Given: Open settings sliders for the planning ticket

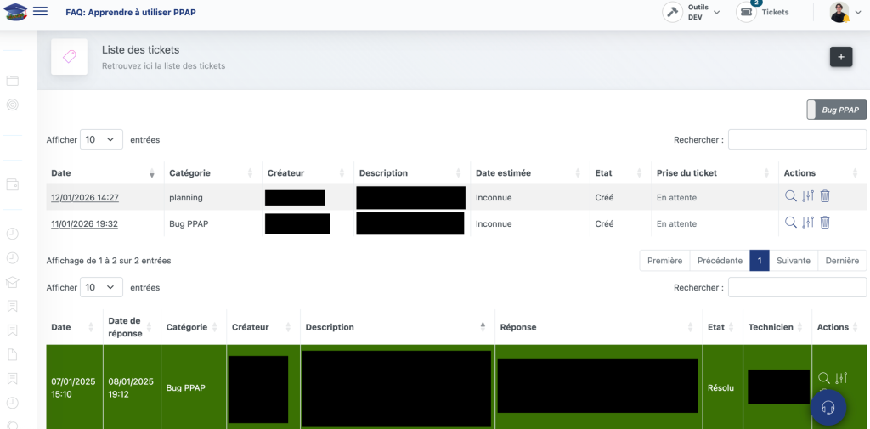Looking at the screenshot, I should (x=807, y=196).
